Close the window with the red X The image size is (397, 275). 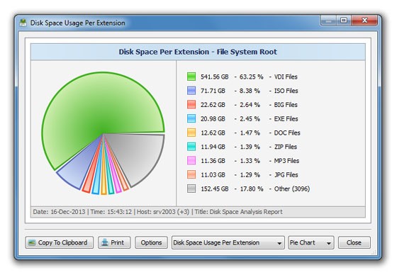click(x=364, y=21)
